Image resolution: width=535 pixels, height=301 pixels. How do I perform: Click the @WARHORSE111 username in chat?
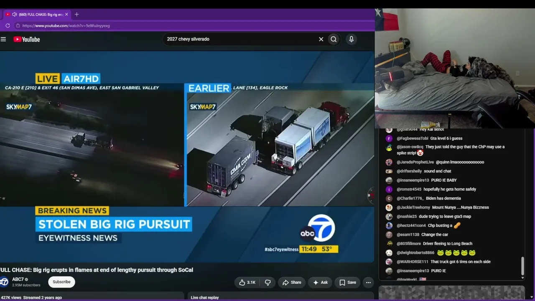click(x=413, y=262)
